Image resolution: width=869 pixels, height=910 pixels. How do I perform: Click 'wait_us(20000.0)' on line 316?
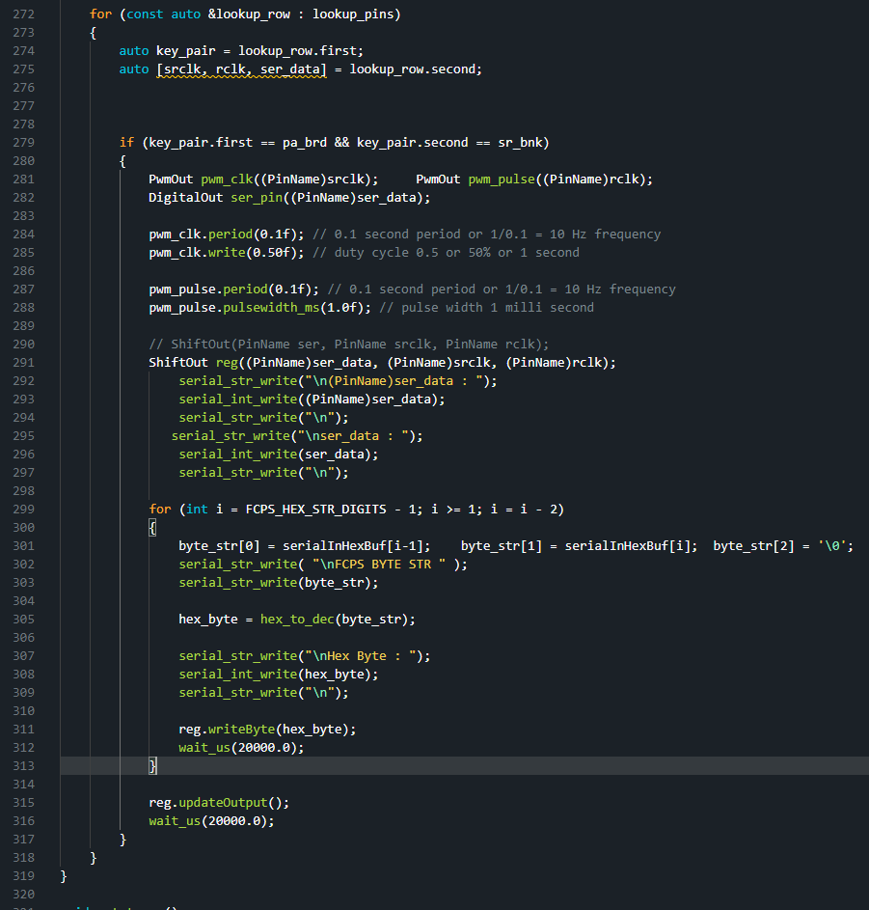pyautogui.click(x=208, y=821)
